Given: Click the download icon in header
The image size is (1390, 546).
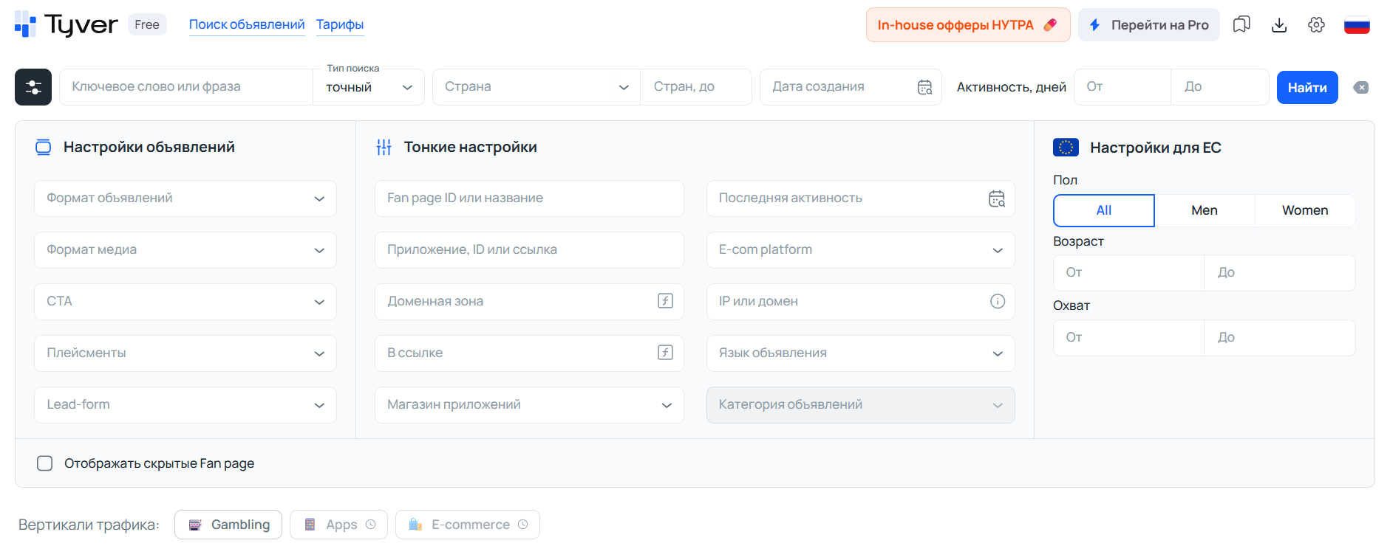Looking at the screenshot, I should coord(1279,25).
